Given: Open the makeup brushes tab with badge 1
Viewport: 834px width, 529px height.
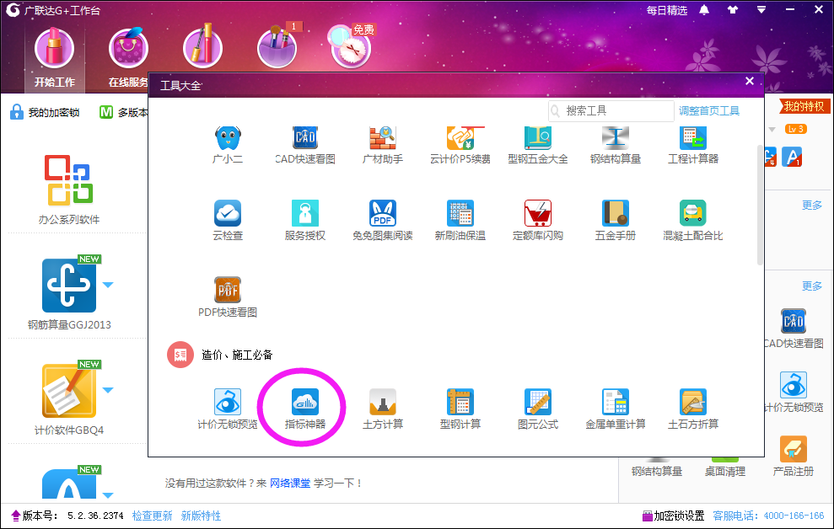Looking at the screenshot, I should point(277,49).
